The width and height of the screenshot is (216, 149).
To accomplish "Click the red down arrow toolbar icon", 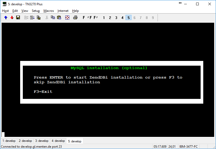I will [x=12, y=18].
